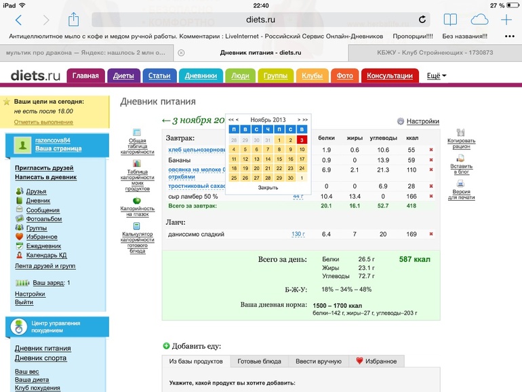This screenshot has height=392, width=522.
Task: Go to previous day with green left arrow
Action: 166,120
